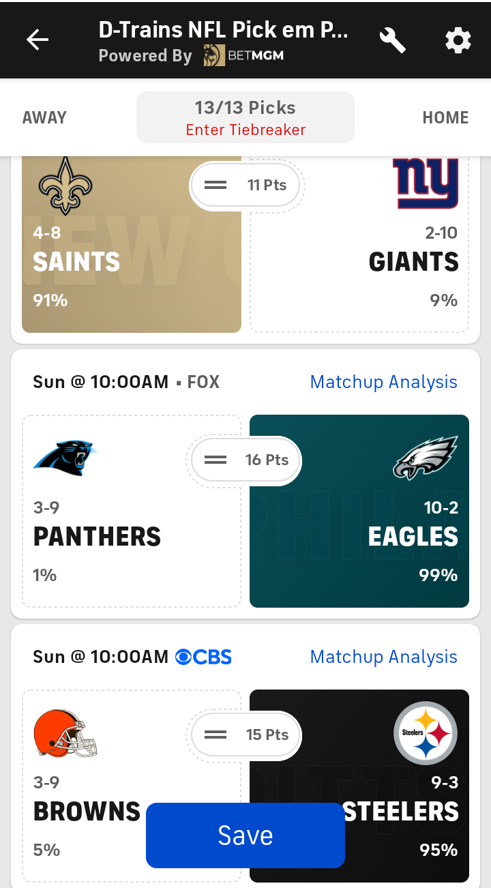Open Matchup Analysis for Panthers vs Eagles
The height and width of the screenshot is (888, 491).
click(x=383, y=382)
